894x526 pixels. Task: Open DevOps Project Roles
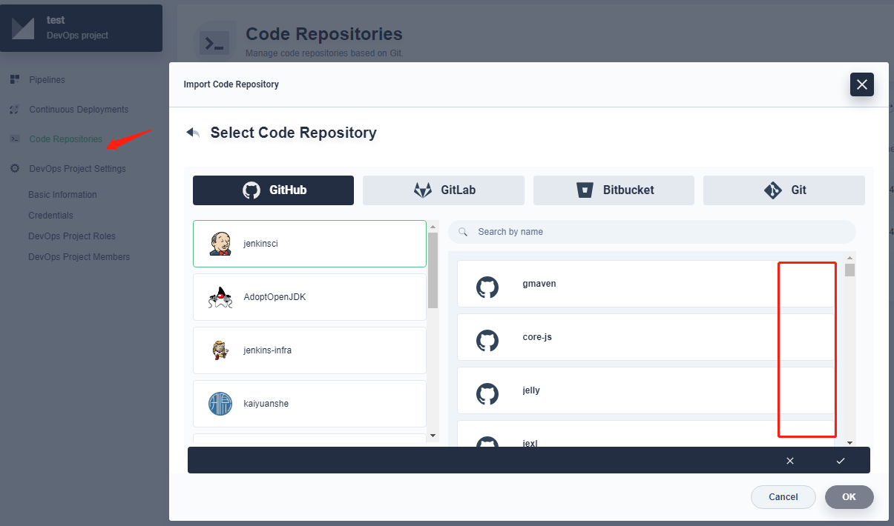[x=72, y=236]
